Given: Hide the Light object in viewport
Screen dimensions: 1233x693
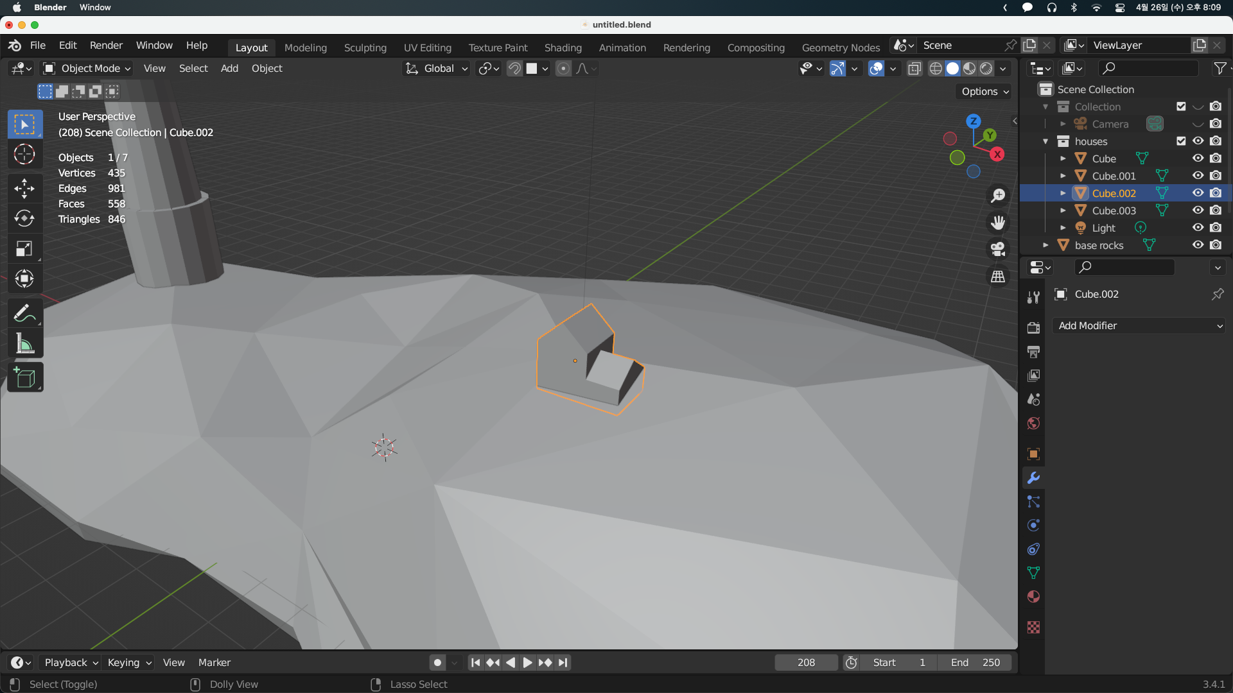Looking at the screenshot, I should tap(1198, 228).
